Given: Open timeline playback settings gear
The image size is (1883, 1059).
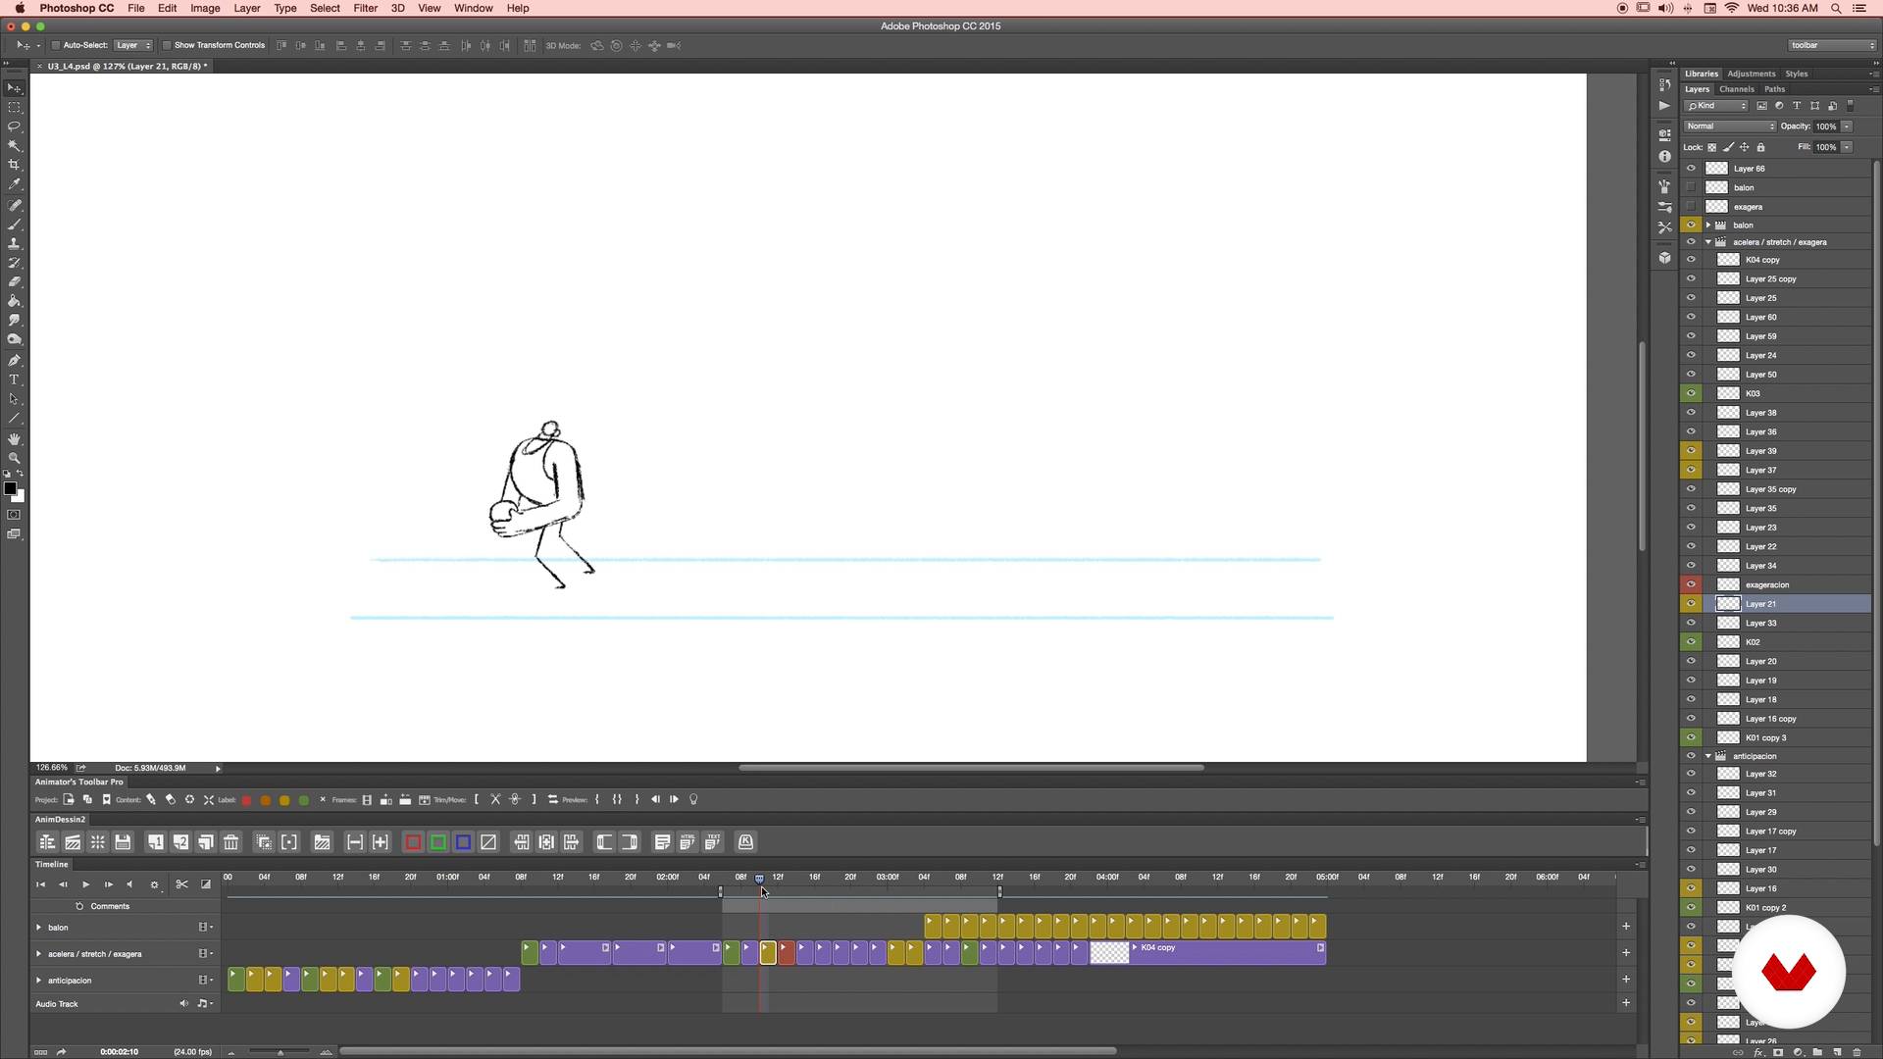Looking at the screenshot, I should [154, 884].
